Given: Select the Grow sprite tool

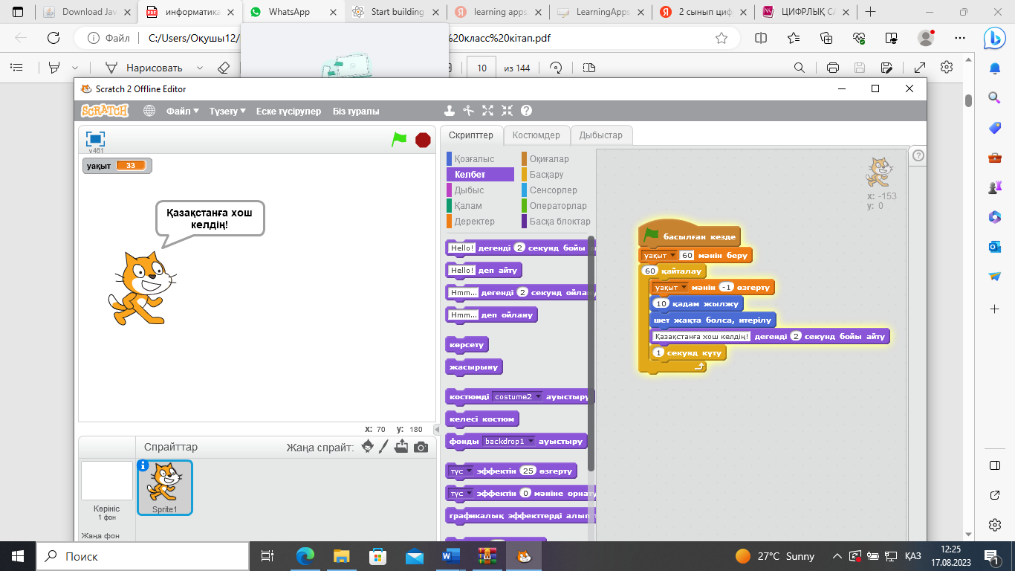Looking at the screenshot, I should pos(488,111).
